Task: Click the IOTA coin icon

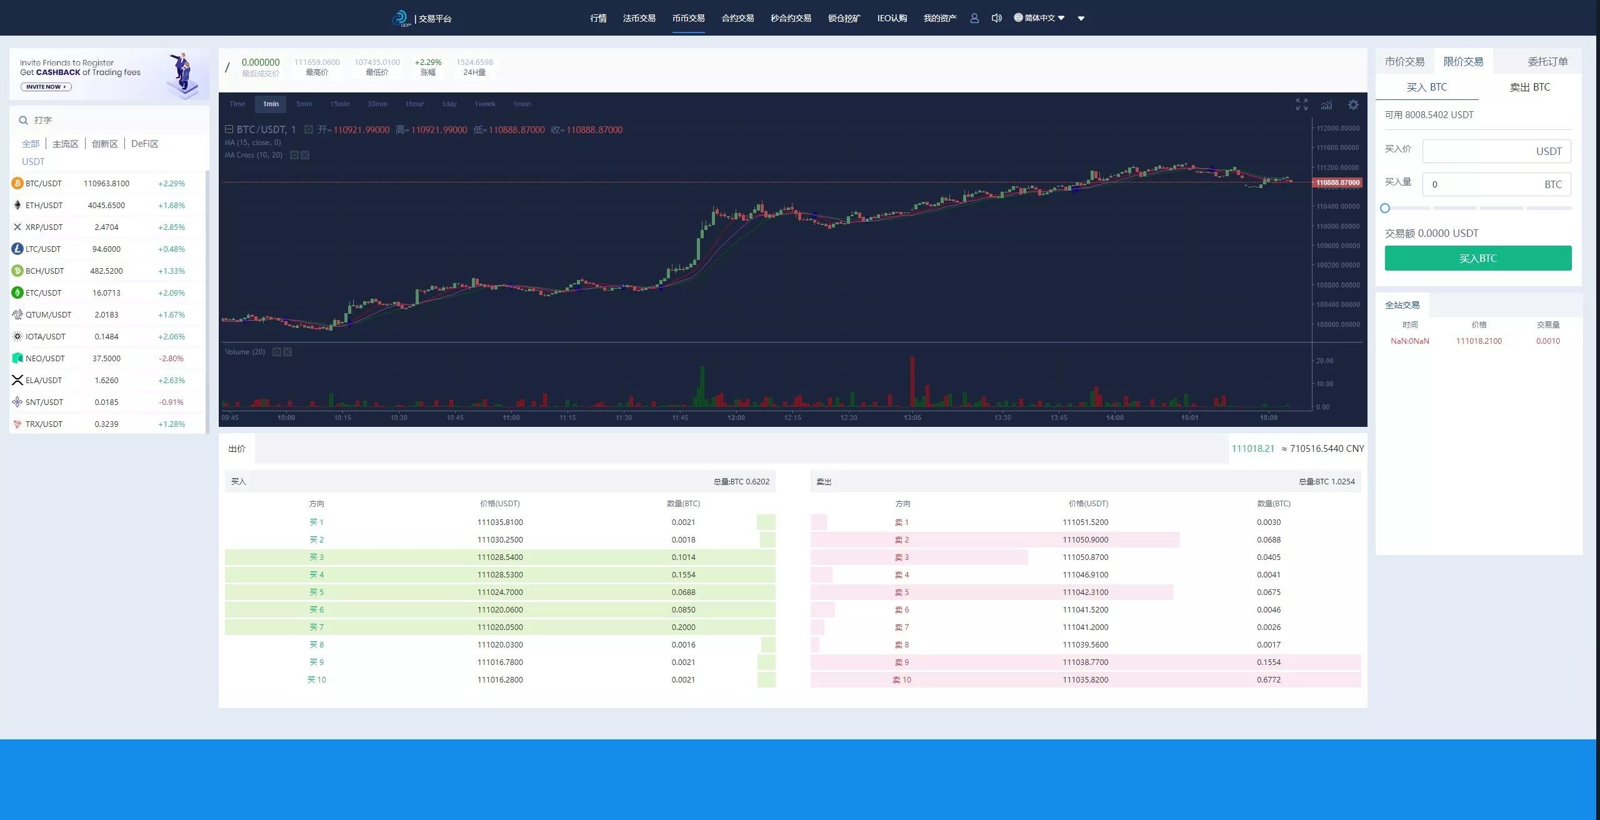Action: (17, 336)
